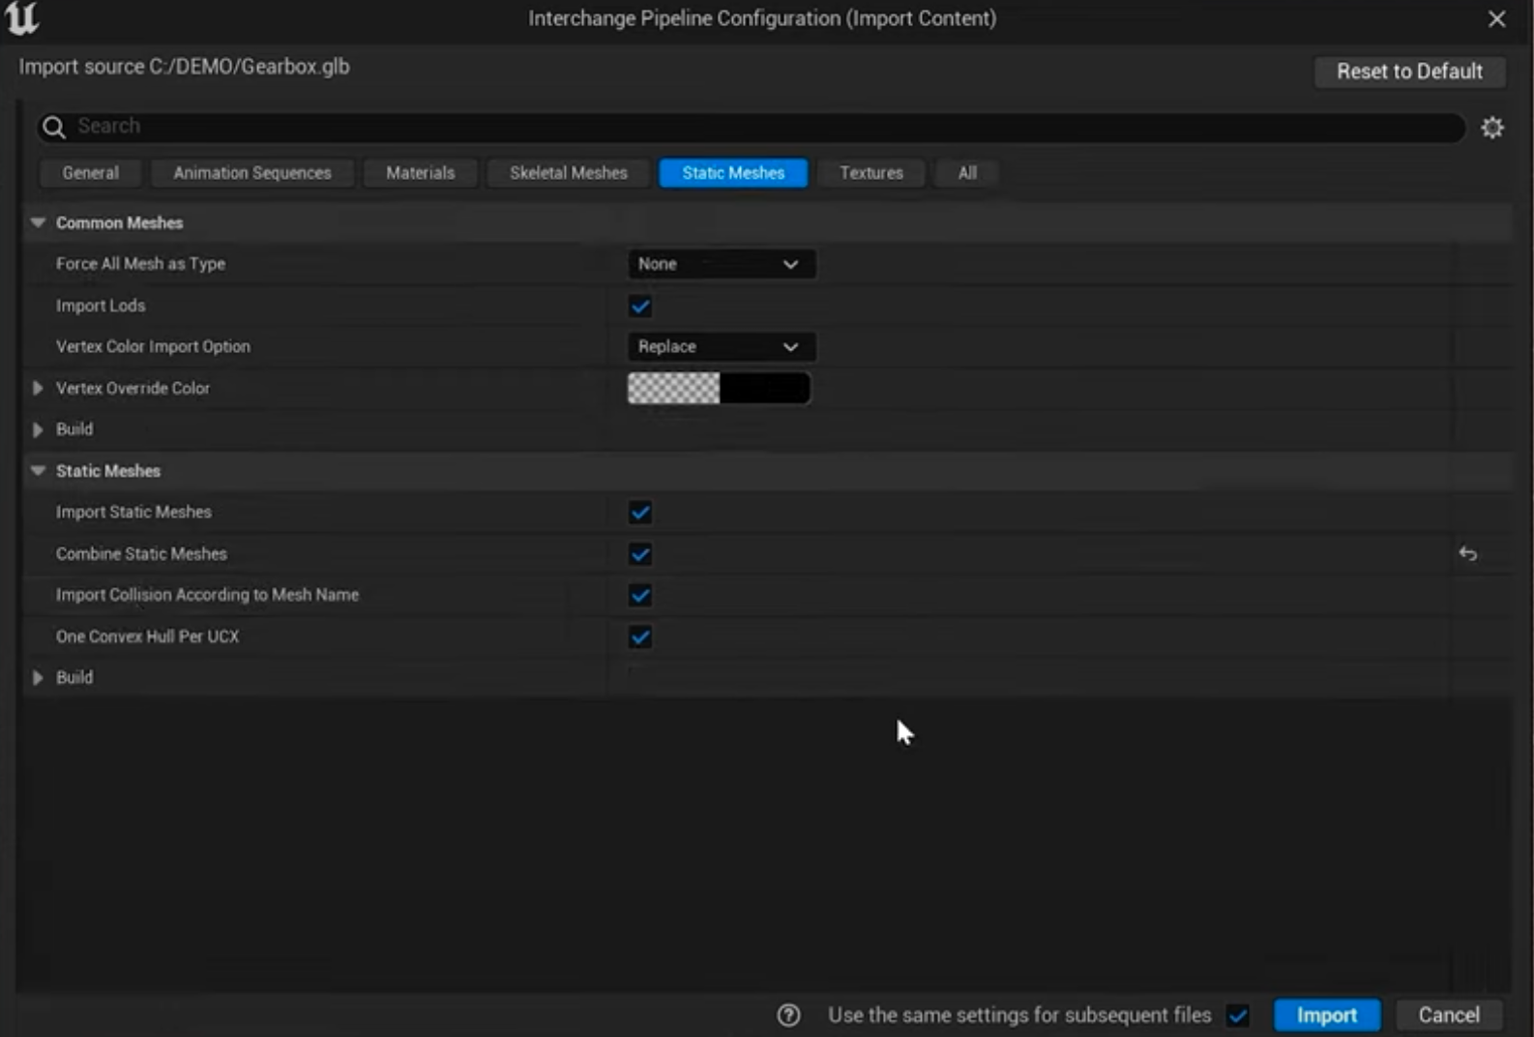Open the Force All Mesh as Type dropdown

721,264
